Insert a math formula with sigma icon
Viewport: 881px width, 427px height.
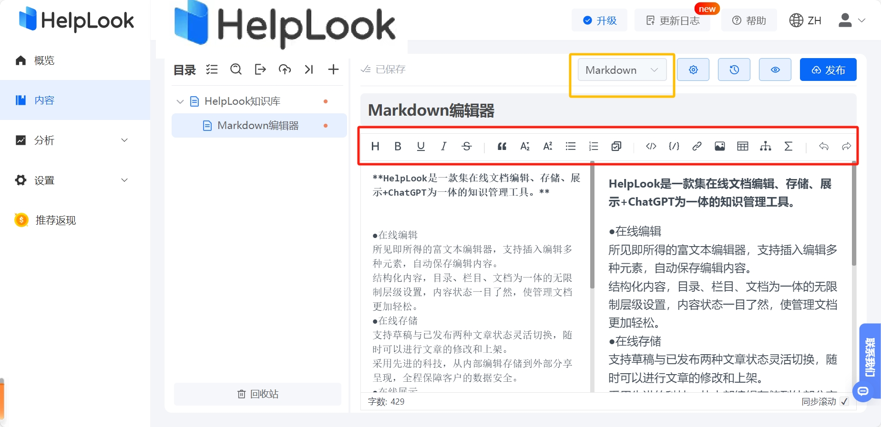coord(789,146)
